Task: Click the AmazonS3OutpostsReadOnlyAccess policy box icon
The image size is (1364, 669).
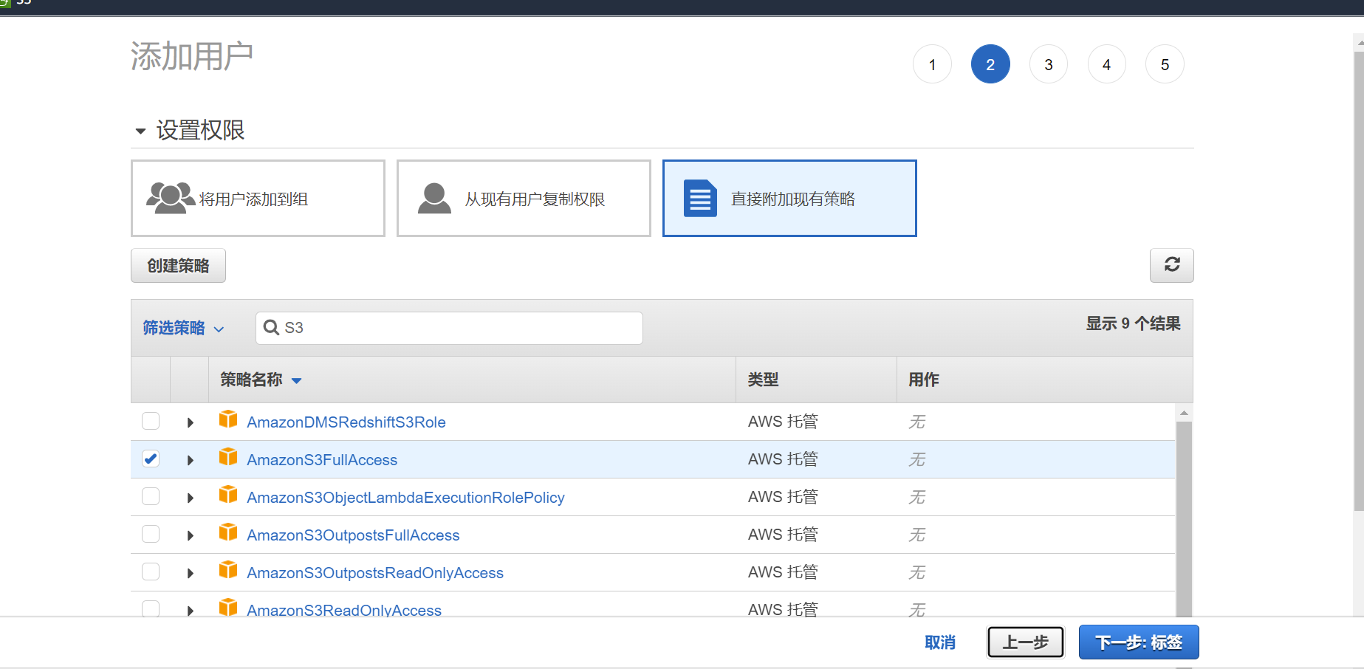Action: (x=228, y=570)
